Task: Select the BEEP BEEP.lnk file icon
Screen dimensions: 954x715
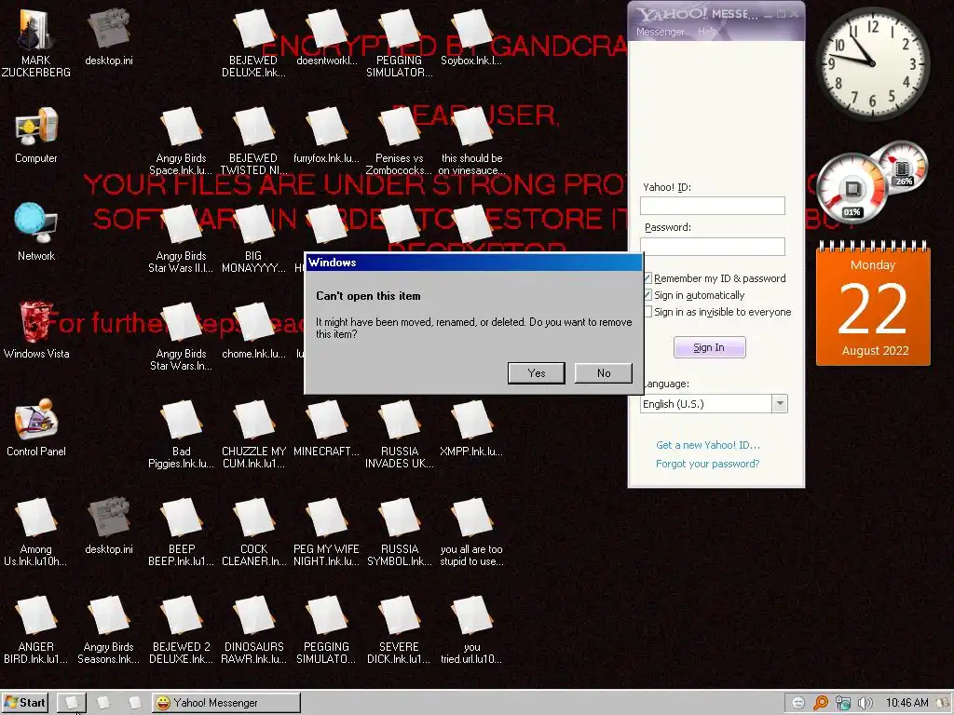Action: [182, 532]
